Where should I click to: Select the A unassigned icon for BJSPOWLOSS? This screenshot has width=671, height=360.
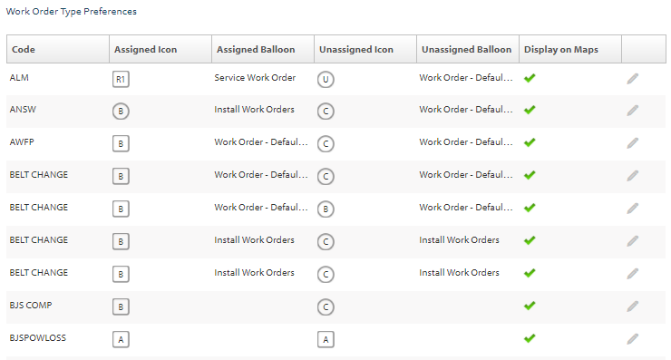coord(326,339)
